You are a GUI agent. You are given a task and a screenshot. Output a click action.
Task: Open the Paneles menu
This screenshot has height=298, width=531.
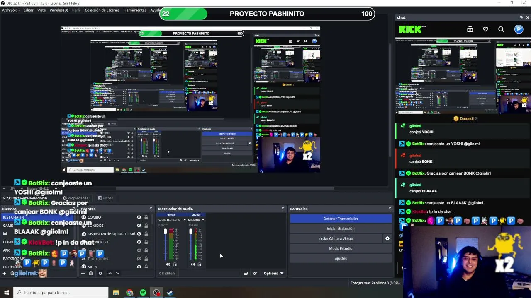point(59,10)
